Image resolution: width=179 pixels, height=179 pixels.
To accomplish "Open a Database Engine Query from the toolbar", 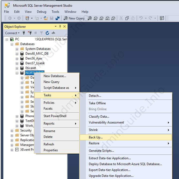I will click(x=90, y=18).
